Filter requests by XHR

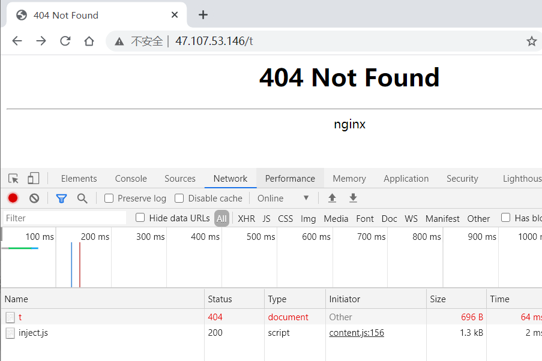click(x=246, y=219)
